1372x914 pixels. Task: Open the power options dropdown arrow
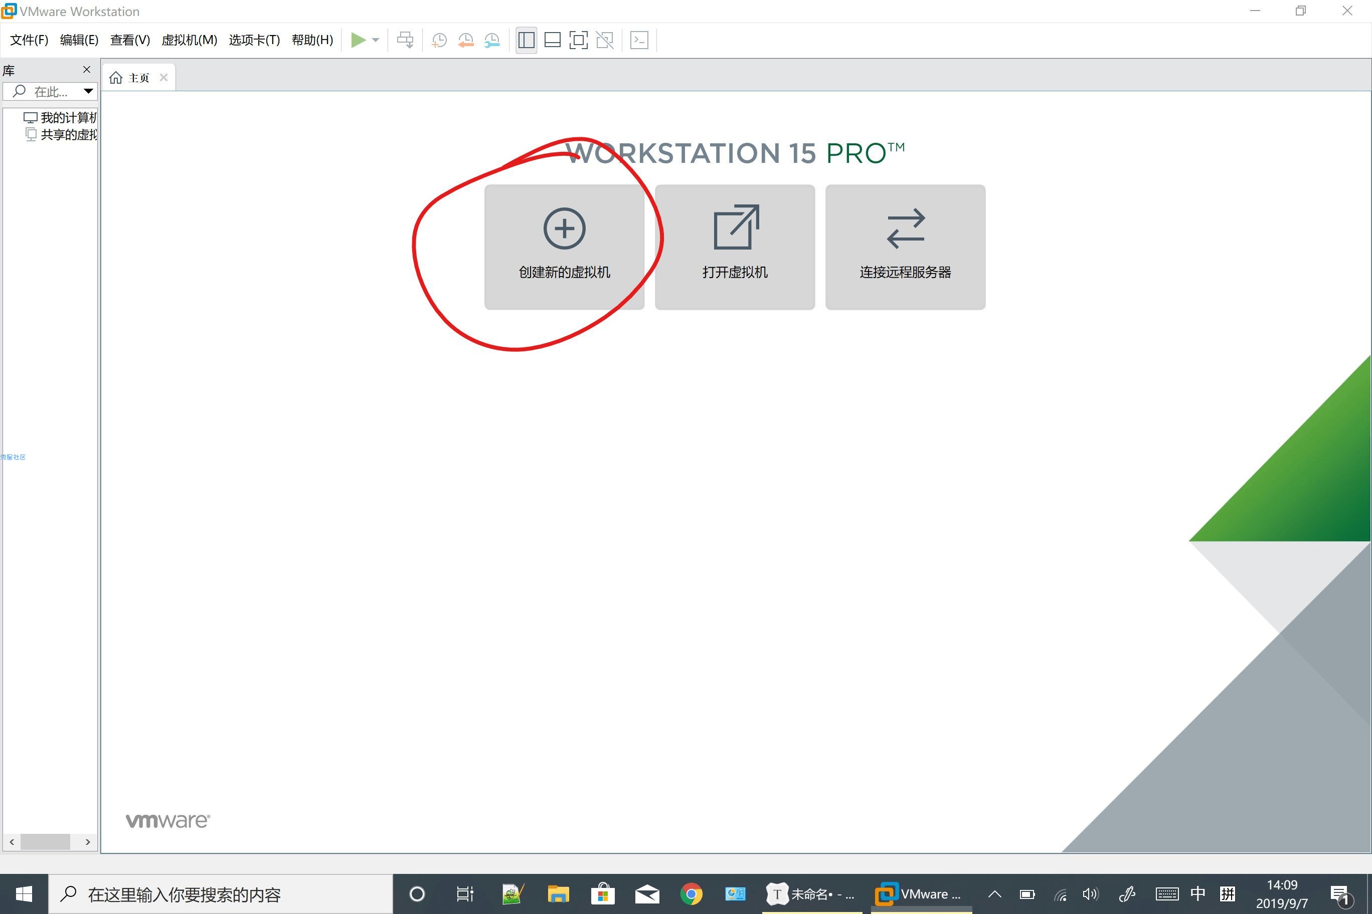[376, 40]
